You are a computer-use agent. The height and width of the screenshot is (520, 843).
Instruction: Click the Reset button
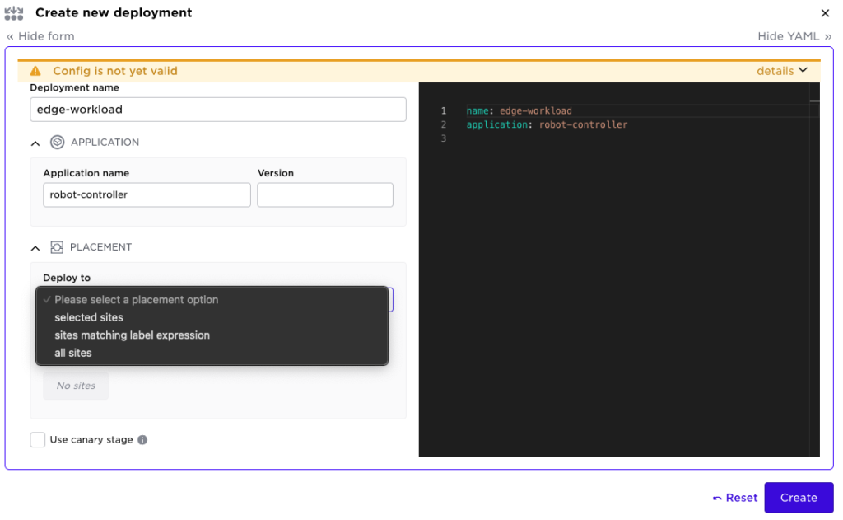[x=735, y=498]
